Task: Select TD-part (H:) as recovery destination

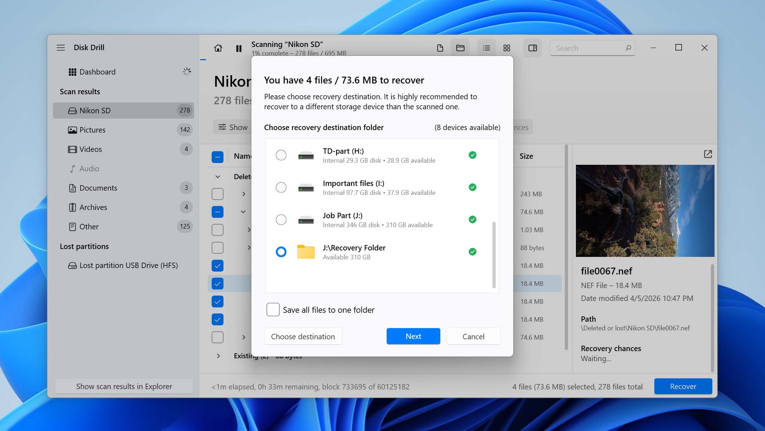Action: (281, 155)
